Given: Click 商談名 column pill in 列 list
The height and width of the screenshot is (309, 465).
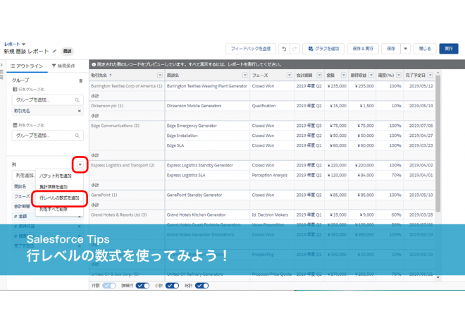Looking at the screenshot, I should point(24,187).
